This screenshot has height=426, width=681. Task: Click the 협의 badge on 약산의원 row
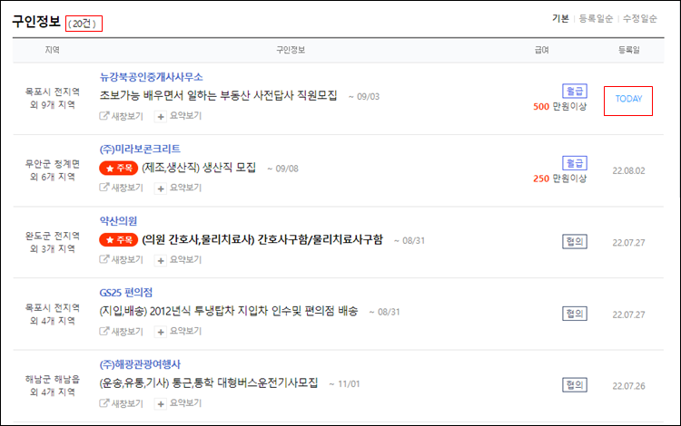(x=575, y=241)
